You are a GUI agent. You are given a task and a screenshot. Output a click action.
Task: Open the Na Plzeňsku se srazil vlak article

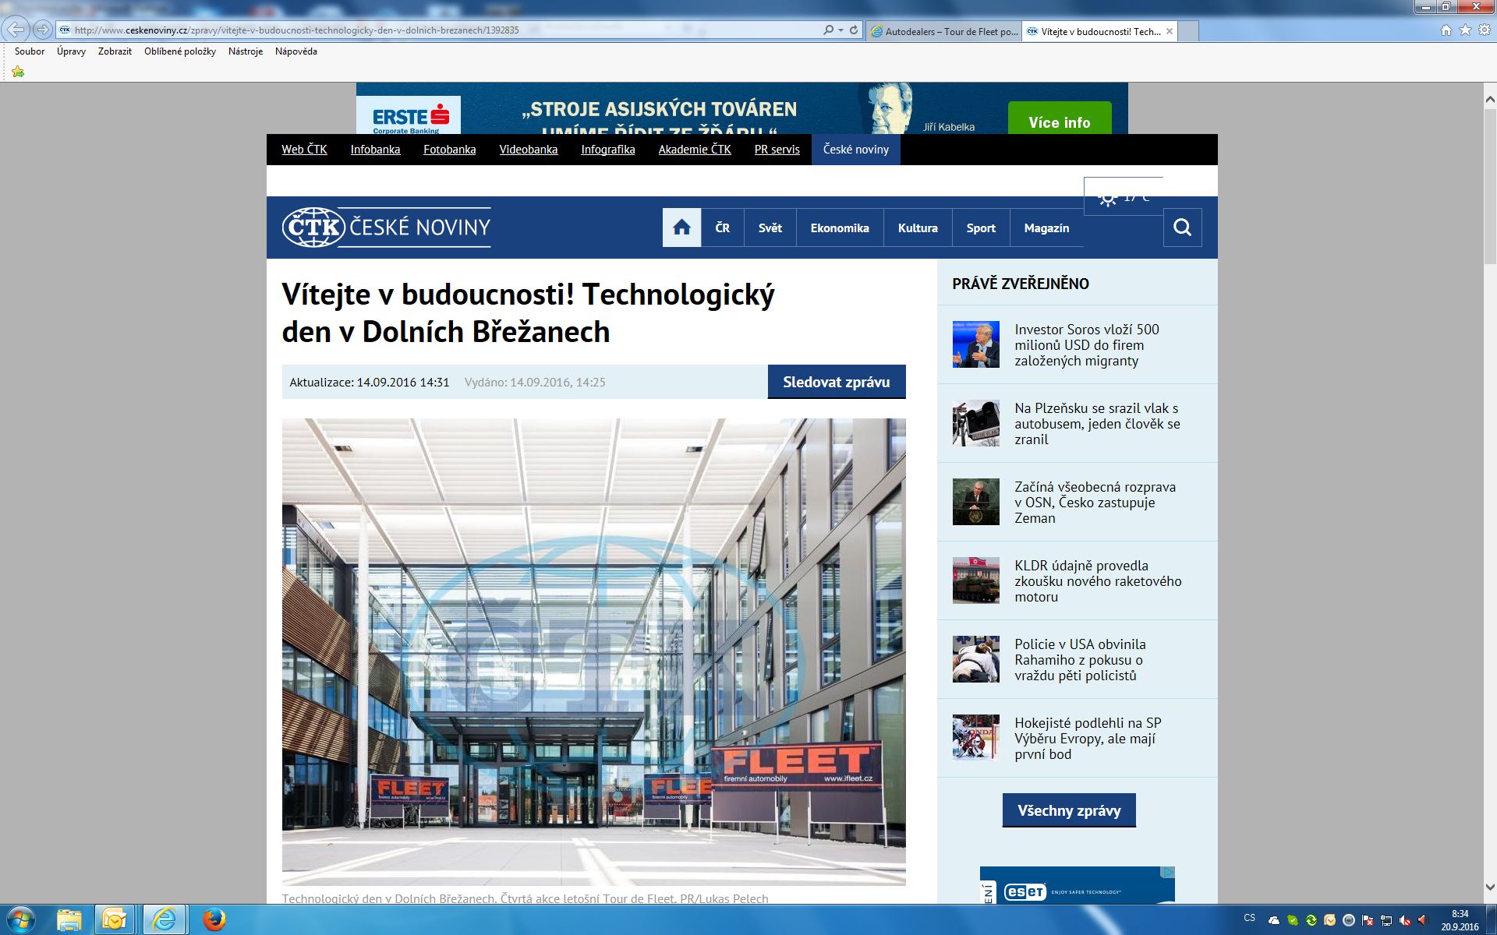coord(1097,424)
